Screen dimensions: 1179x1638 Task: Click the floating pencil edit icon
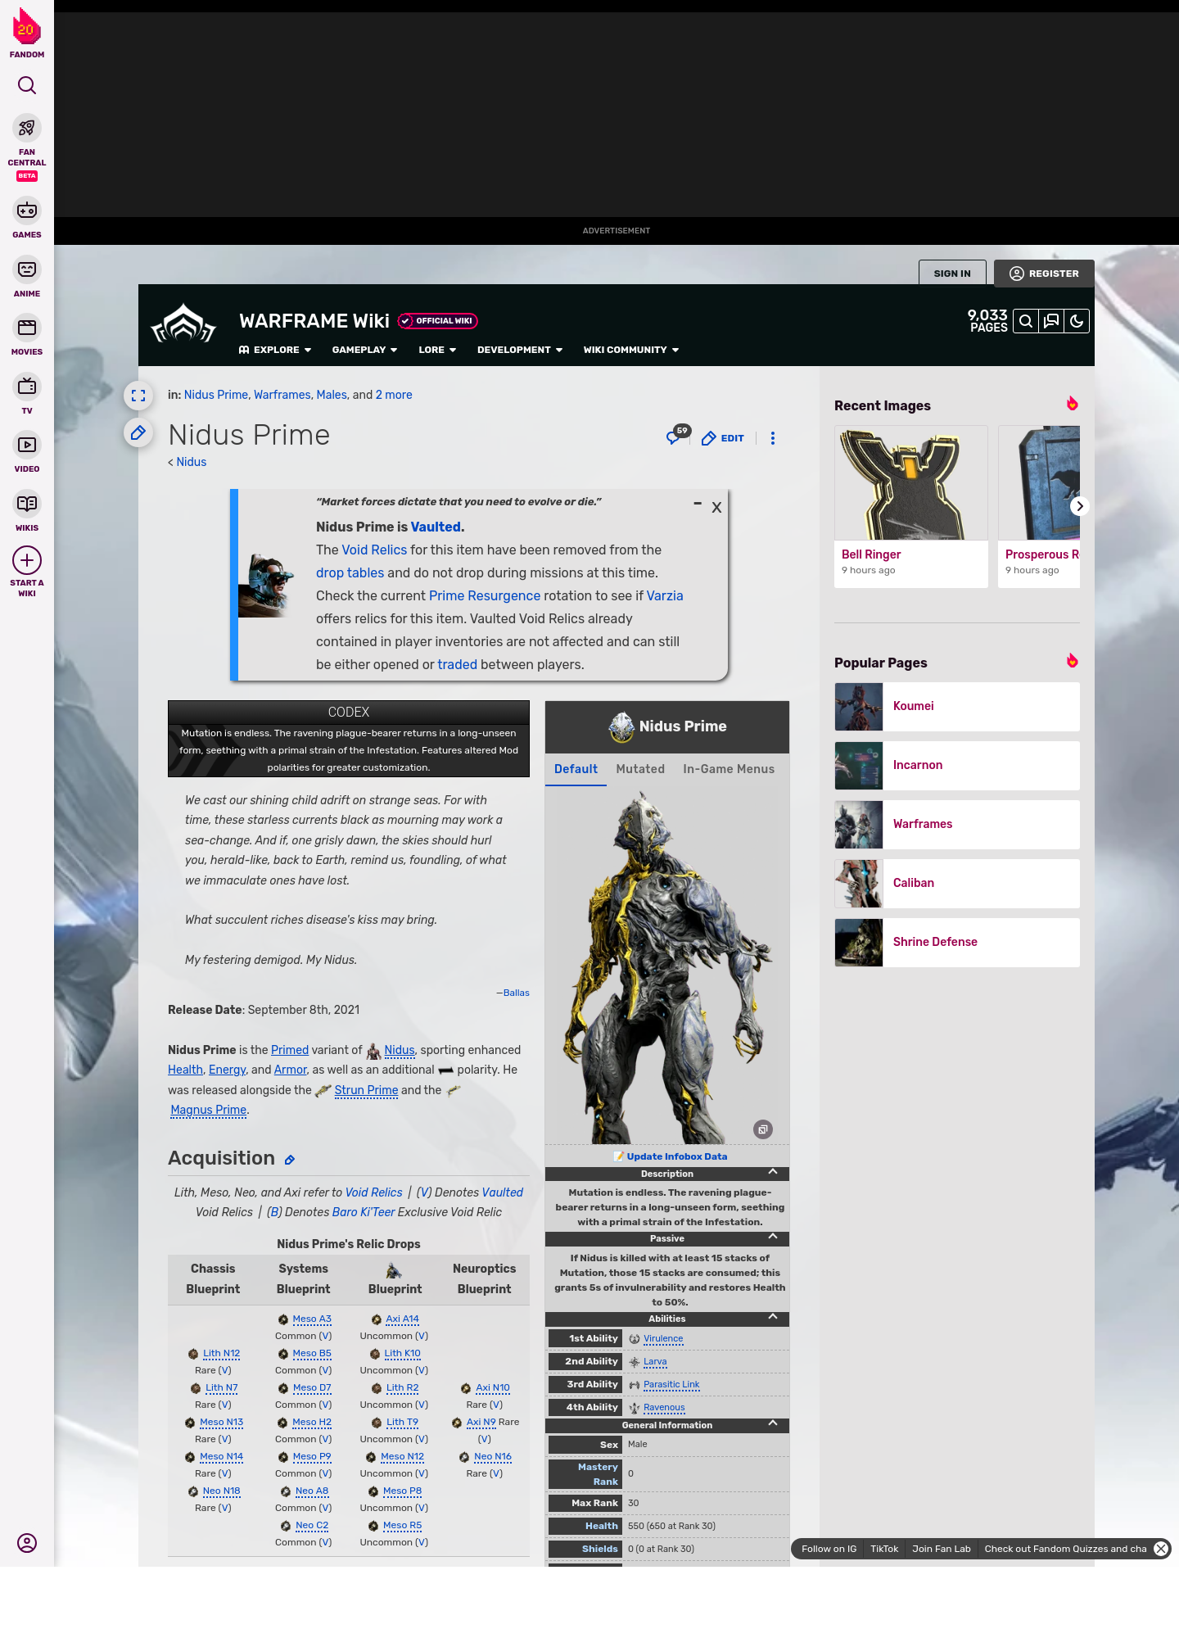(138, 432)
